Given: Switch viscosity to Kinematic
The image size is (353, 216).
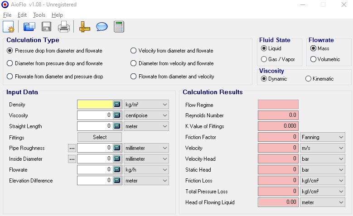Looking at the screenshot, I should (x=309, y=79).
